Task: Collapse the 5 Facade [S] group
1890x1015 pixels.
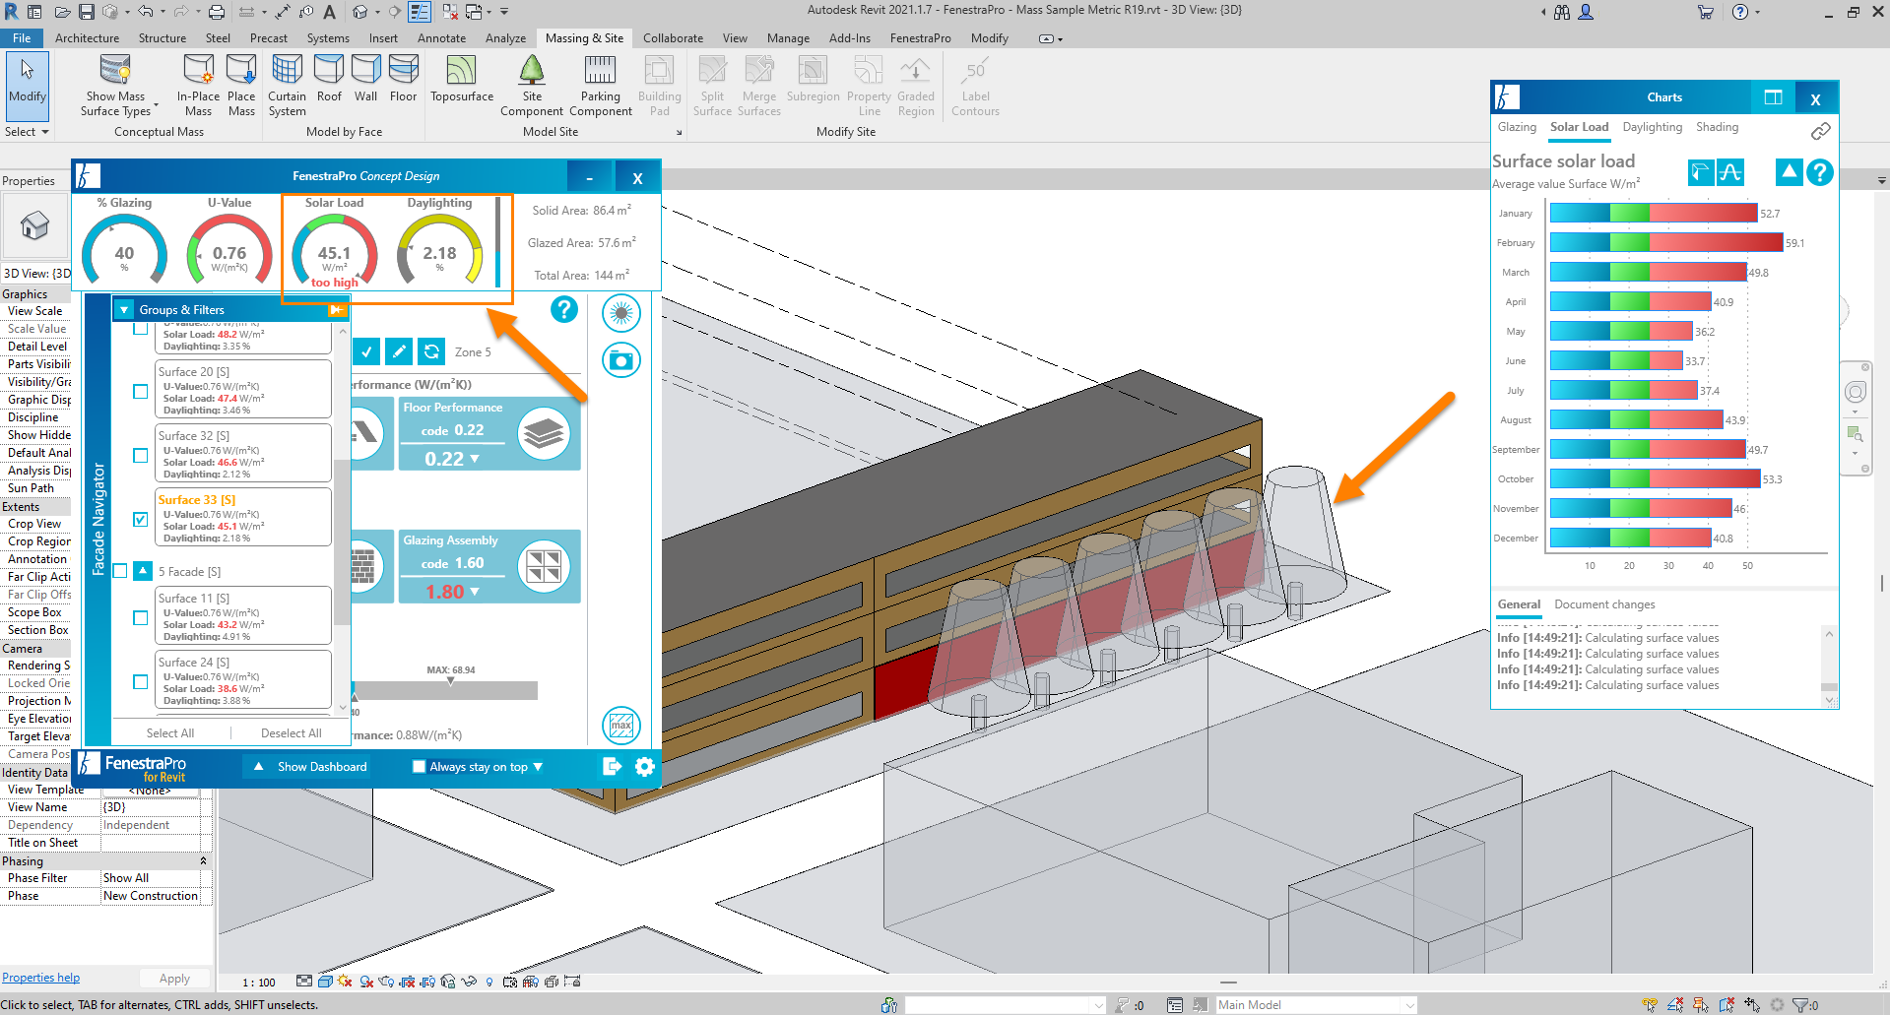Action: click(143, 571)
